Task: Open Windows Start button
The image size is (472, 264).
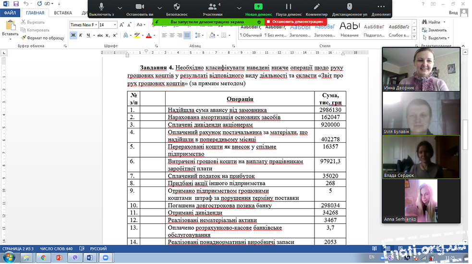Action: pyautogui.click(x=9, y=257)
